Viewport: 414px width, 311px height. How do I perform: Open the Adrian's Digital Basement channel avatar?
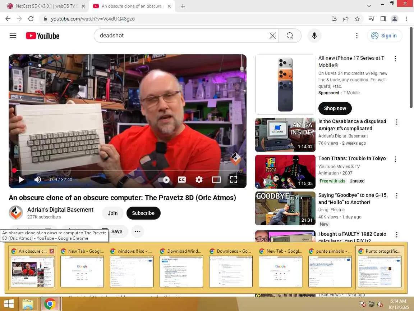tap(16, 213)
